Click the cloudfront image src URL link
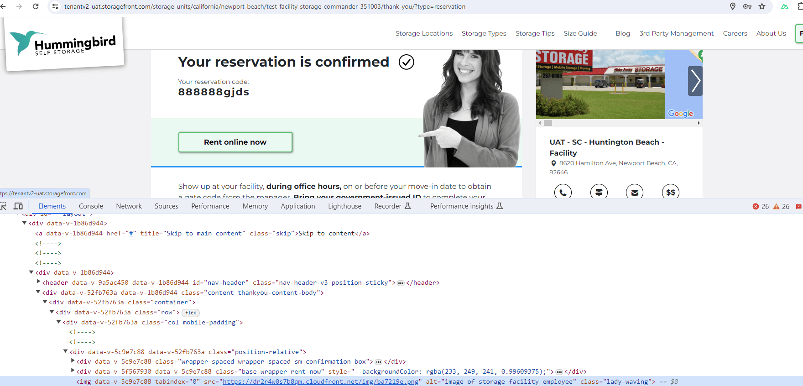The image size is (803, 386). (320, 381)
